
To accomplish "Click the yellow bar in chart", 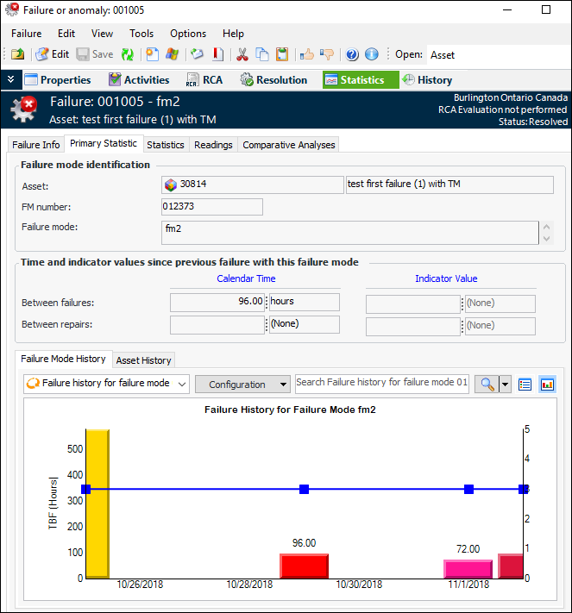I will 97,504.
